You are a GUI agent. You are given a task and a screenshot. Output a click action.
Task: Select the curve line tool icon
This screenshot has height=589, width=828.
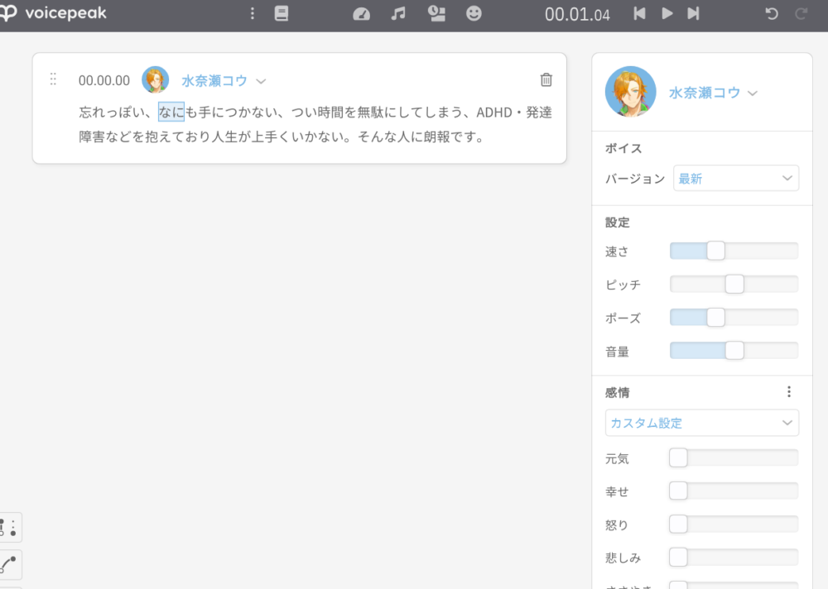[x=9, y=564]
